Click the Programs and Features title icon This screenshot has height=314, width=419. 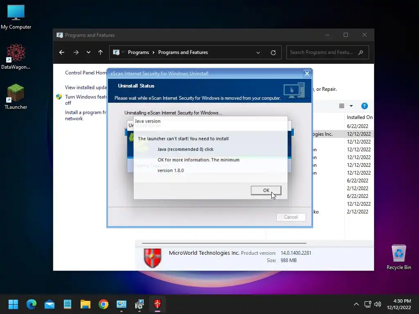[x=60, y=35]
